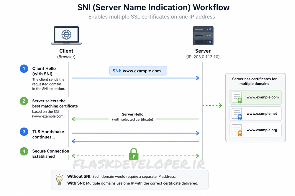Select the SNI: www.example.com label box

tap(138, 71)
